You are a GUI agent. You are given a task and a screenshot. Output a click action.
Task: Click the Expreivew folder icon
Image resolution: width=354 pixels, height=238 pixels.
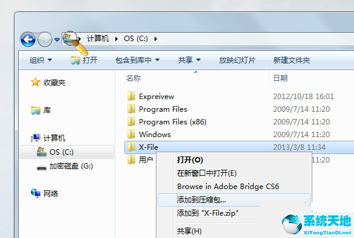[132, 96]
